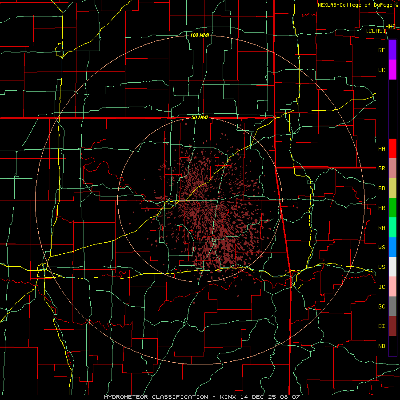Pick the HR green legend swatch

(x=392, y=208)
